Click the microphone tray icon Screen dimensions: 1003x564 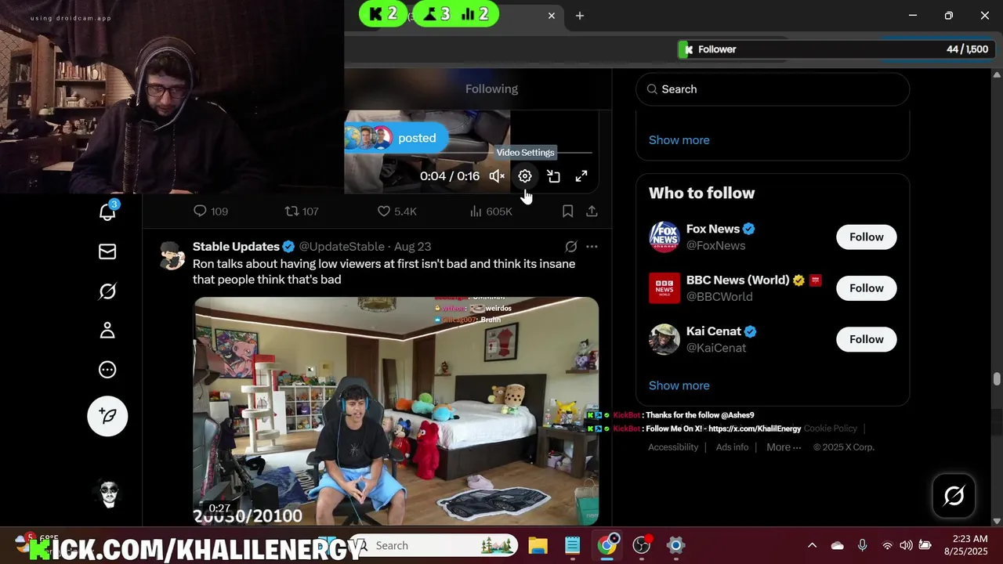(862, 545)
